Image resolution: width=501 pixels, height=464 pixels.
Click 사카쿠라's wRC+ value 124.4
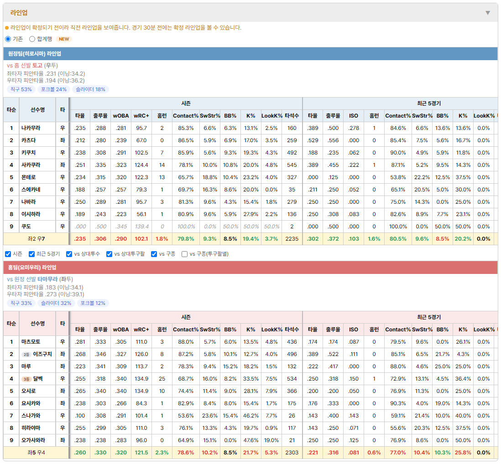(141, 165)
